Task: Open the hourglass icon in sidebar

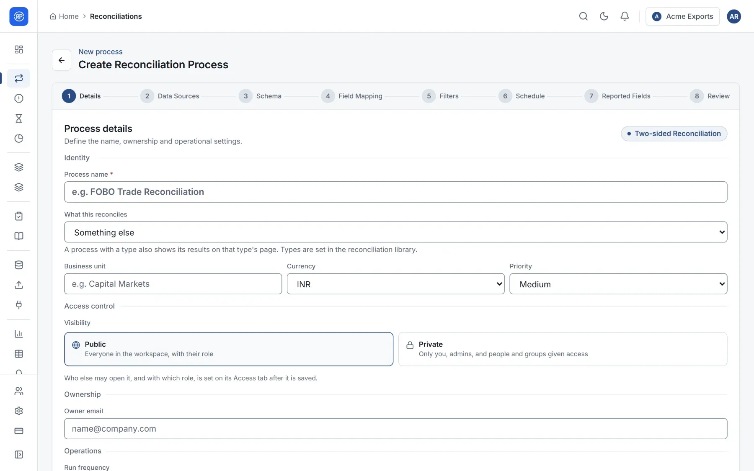Action: coord(19,118)
